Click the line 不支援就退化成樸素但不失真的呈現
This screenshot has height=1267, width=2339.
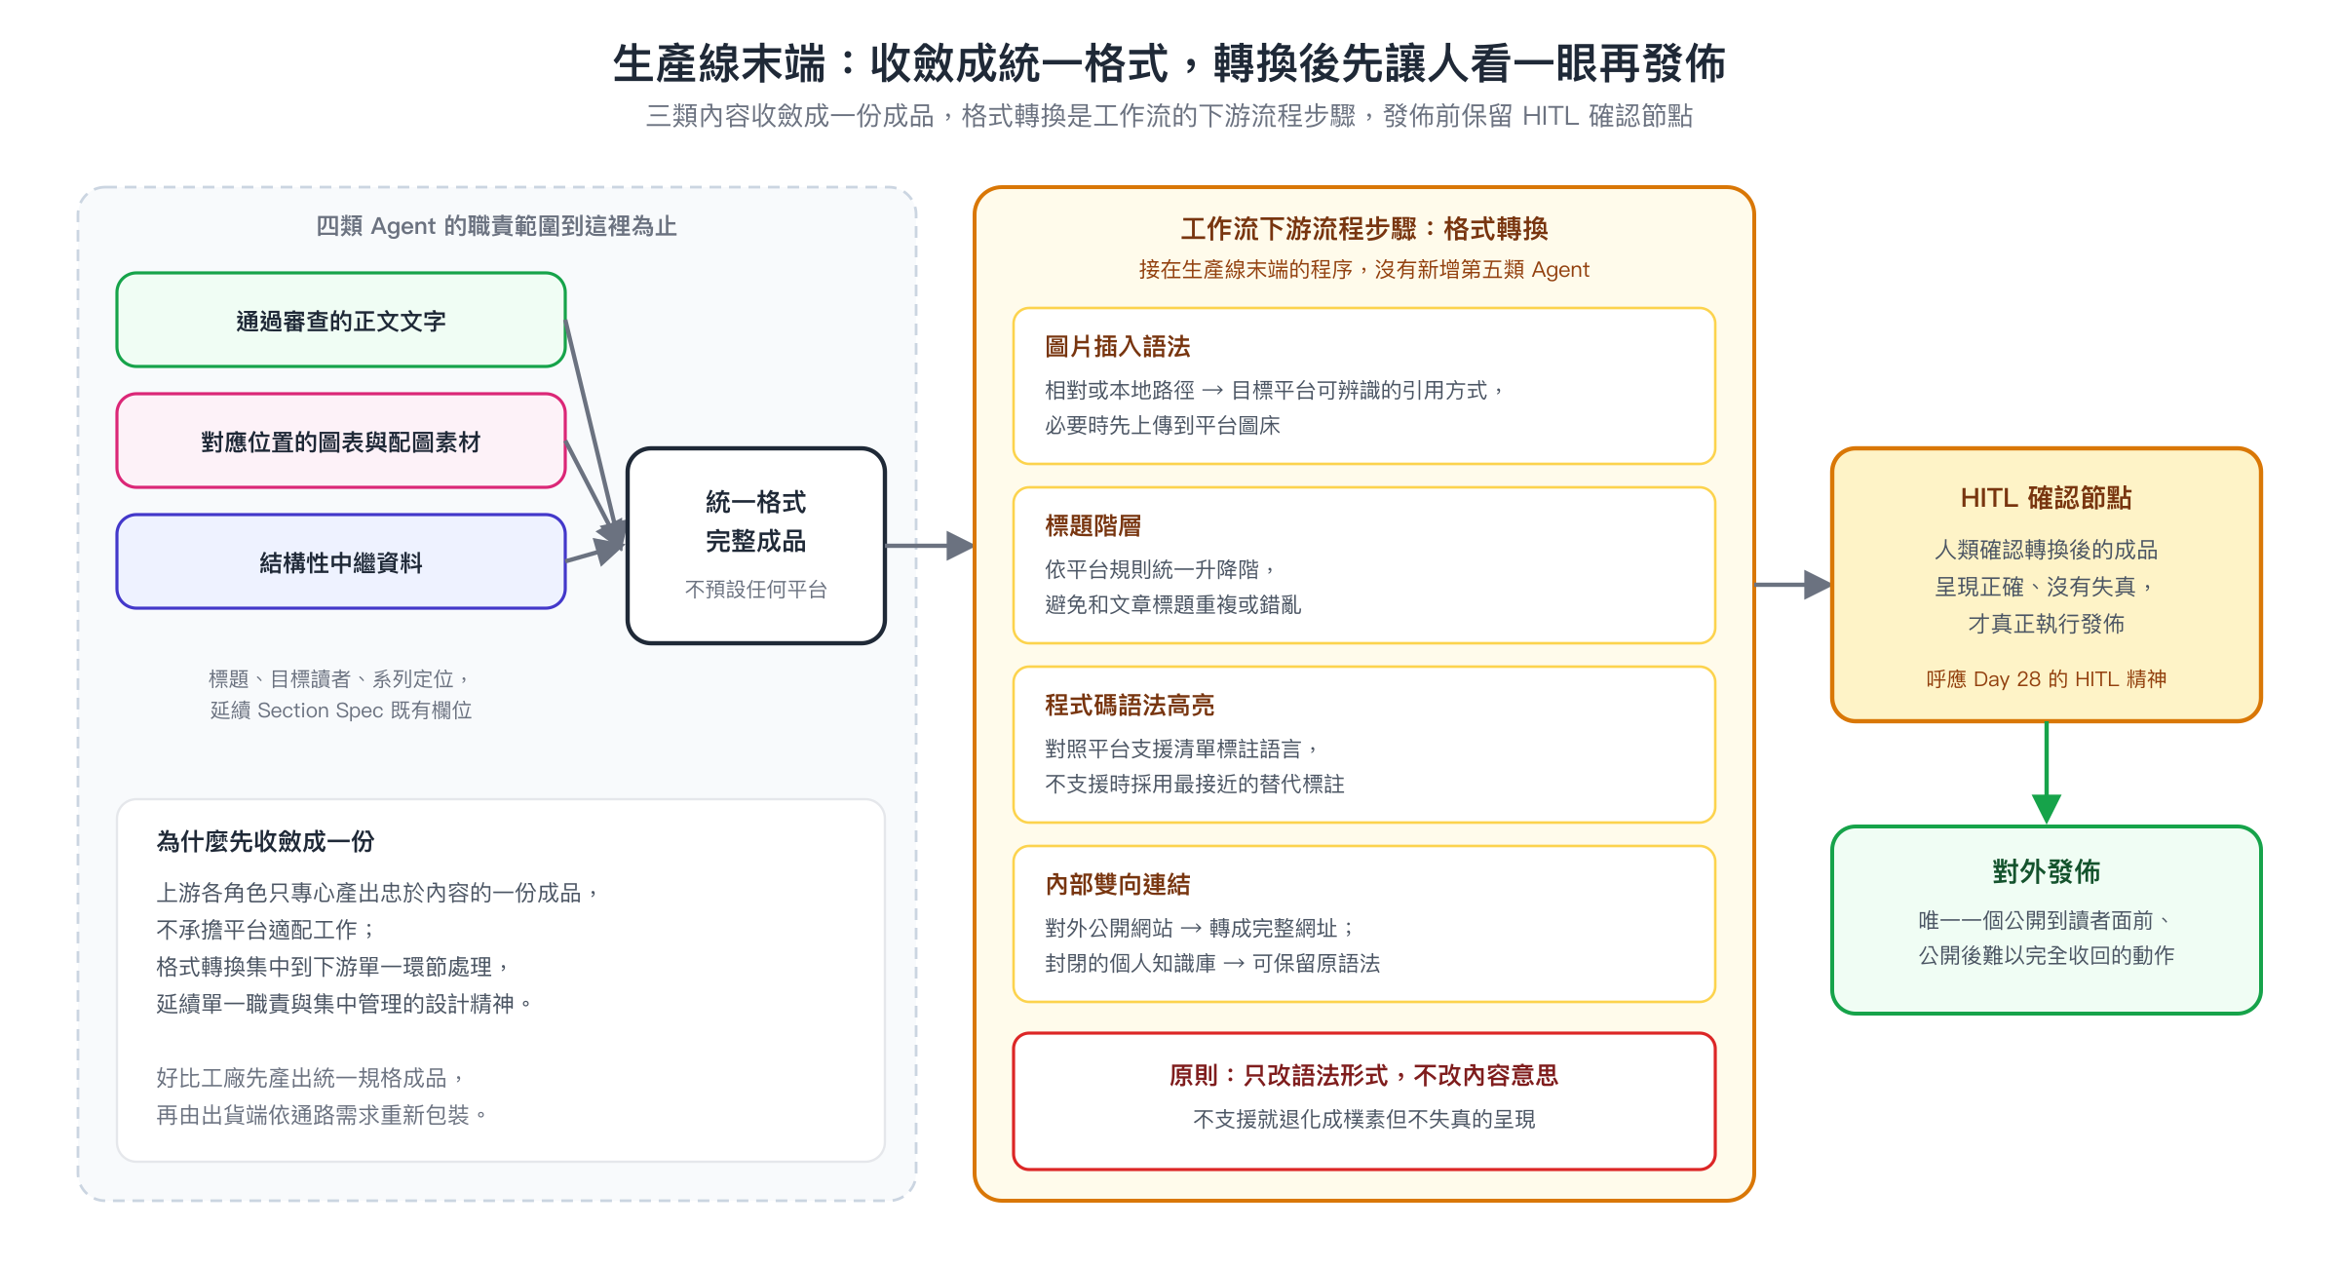click(x=1364, y=1120)
